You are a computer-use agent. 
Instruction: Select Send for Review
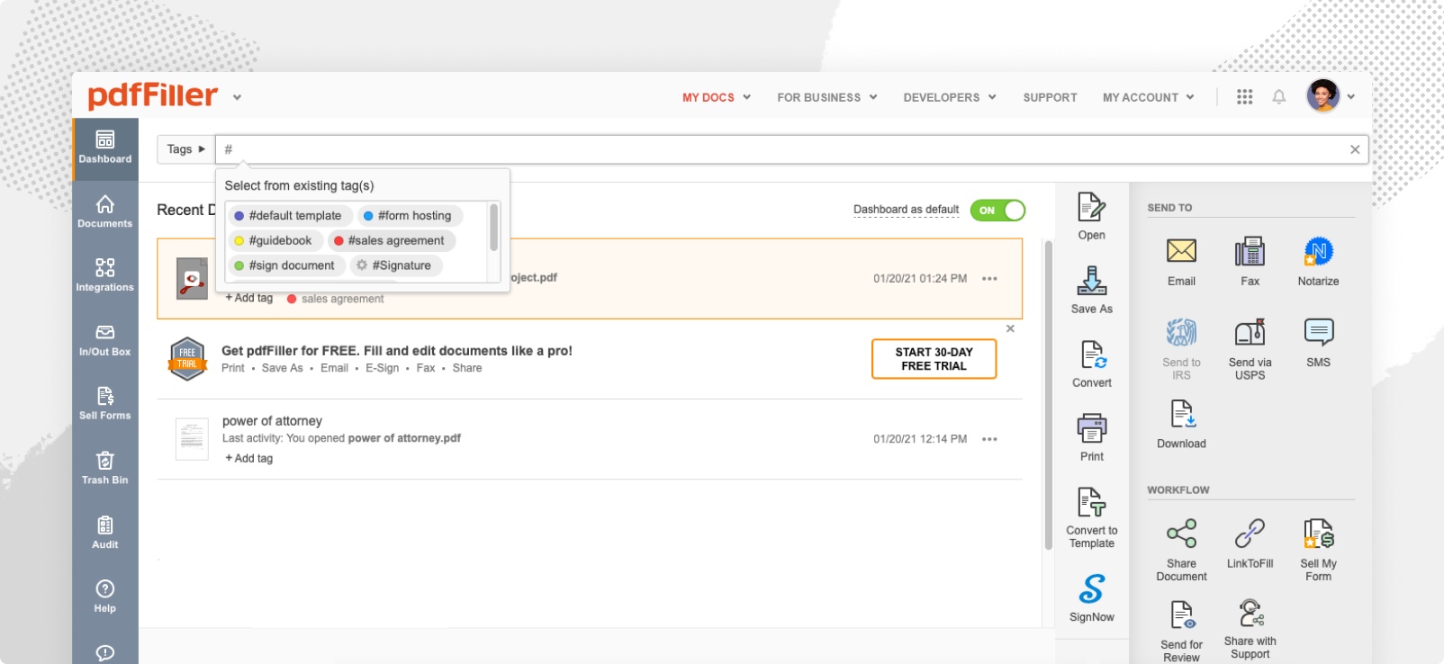click(x=1181, y=632)
